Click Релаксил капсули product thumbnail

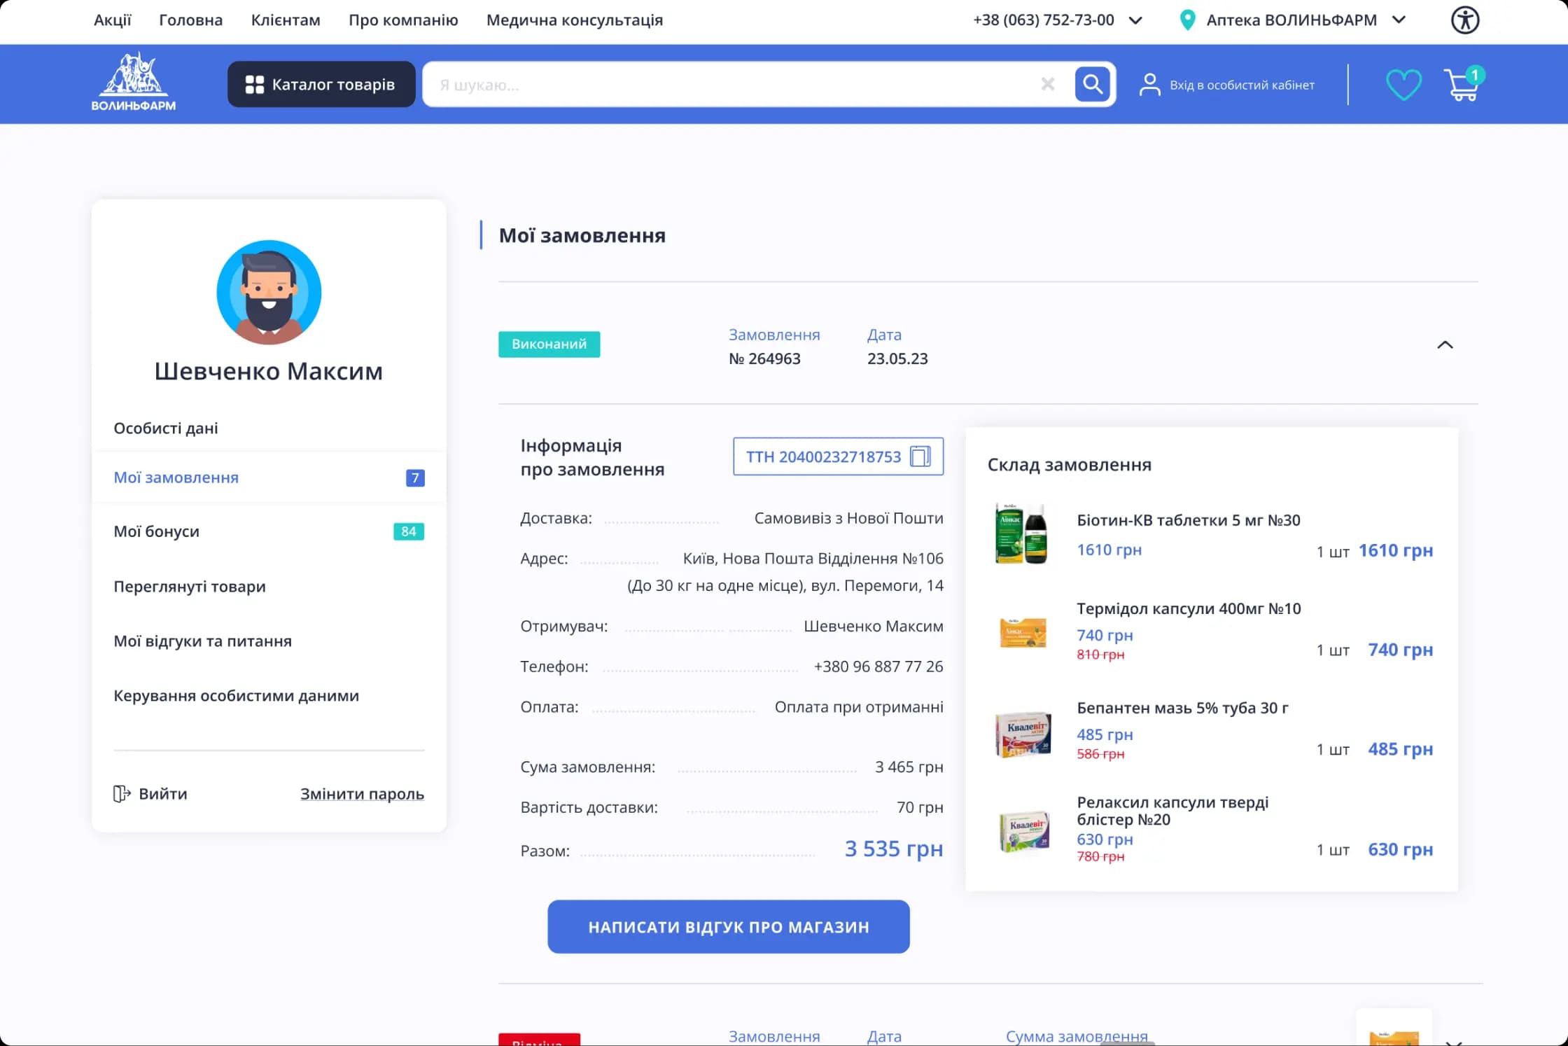tap(1024, 831)
